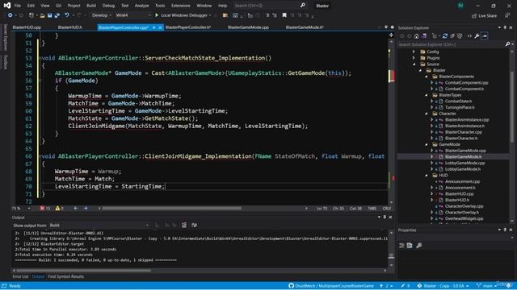This screenshot has height=290, width=517.
Task: Click the Search Solution Explorer field
Action: pyautogui.click(x=452, y=44)
